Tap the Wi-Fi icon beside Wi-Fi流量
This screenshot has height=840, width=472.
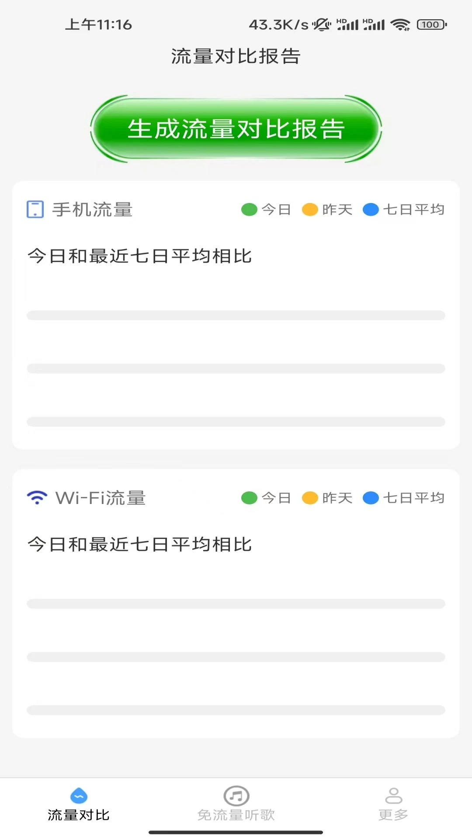pyautogui.click(x=37, y=497)
